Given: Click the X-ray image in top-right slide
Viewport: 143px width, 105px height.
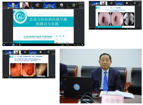Looking at the screenshot, I should pyautogui.click(x=129, y=19).
